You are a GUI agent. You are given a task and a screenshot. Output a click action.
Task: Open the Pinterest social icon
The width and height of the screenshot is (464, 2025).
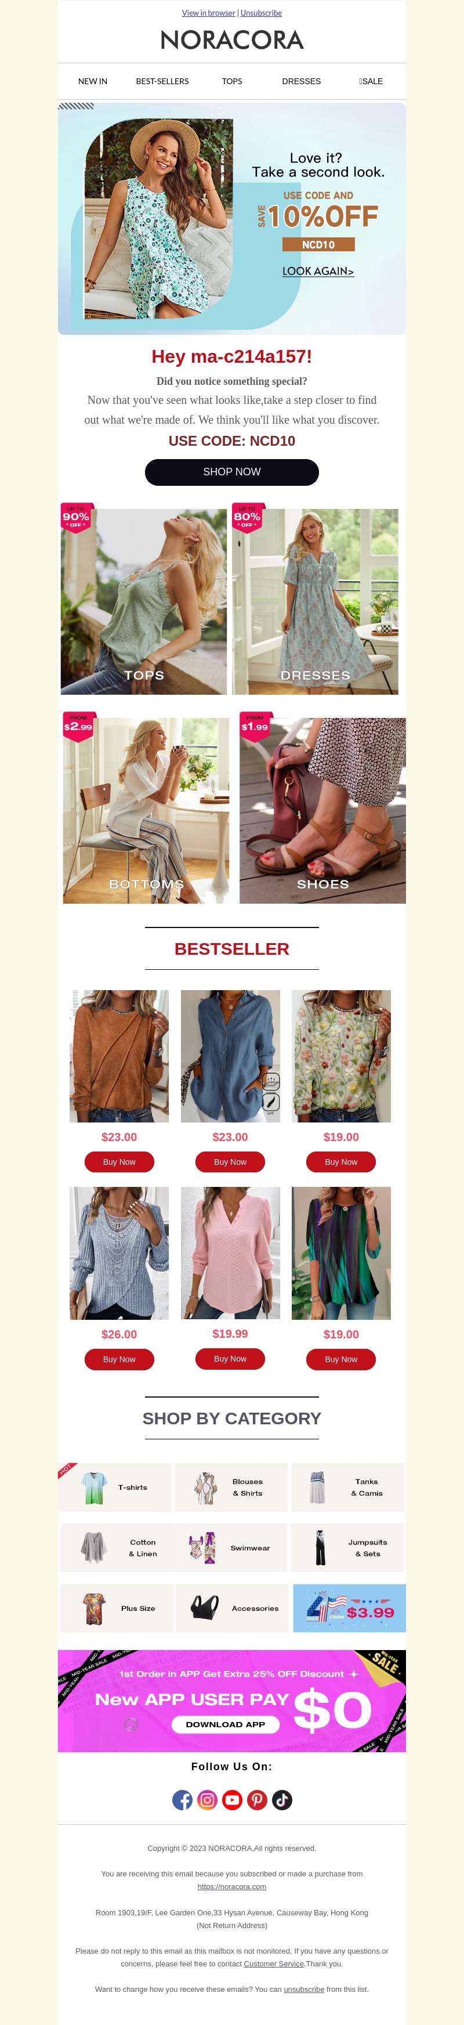pos(258,1799)
